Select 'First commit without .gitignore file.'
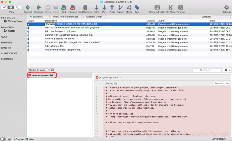The height and width of the screenshot is (141, 232). point(129,50)
